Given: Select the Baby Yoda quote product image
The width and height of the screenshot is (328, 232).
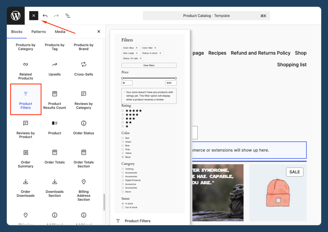Looking at the screenshot, I should point(218,193).
